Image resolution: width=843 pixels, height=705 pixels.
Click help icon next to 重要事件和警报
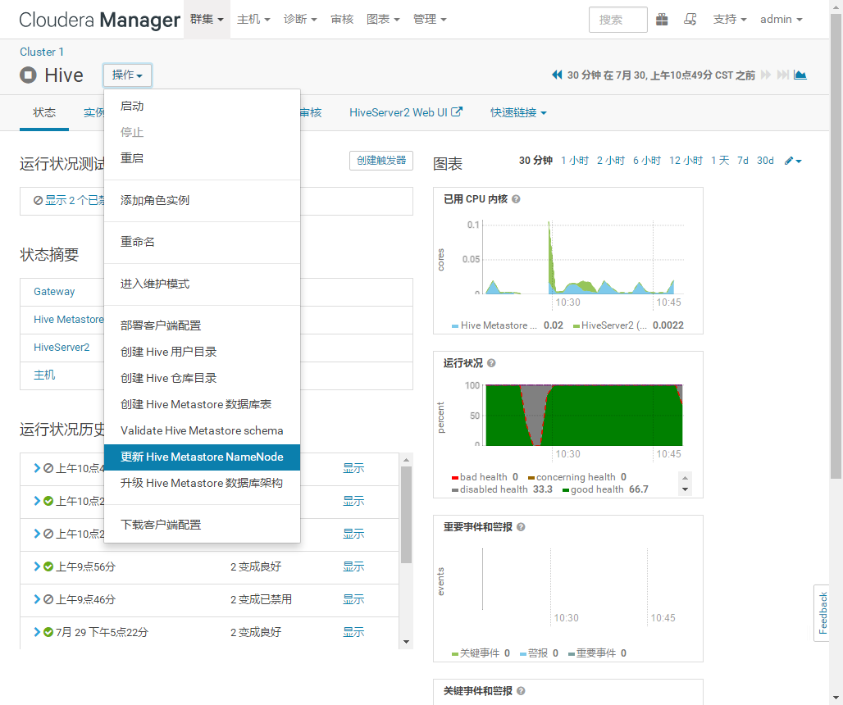click(521, 527)
